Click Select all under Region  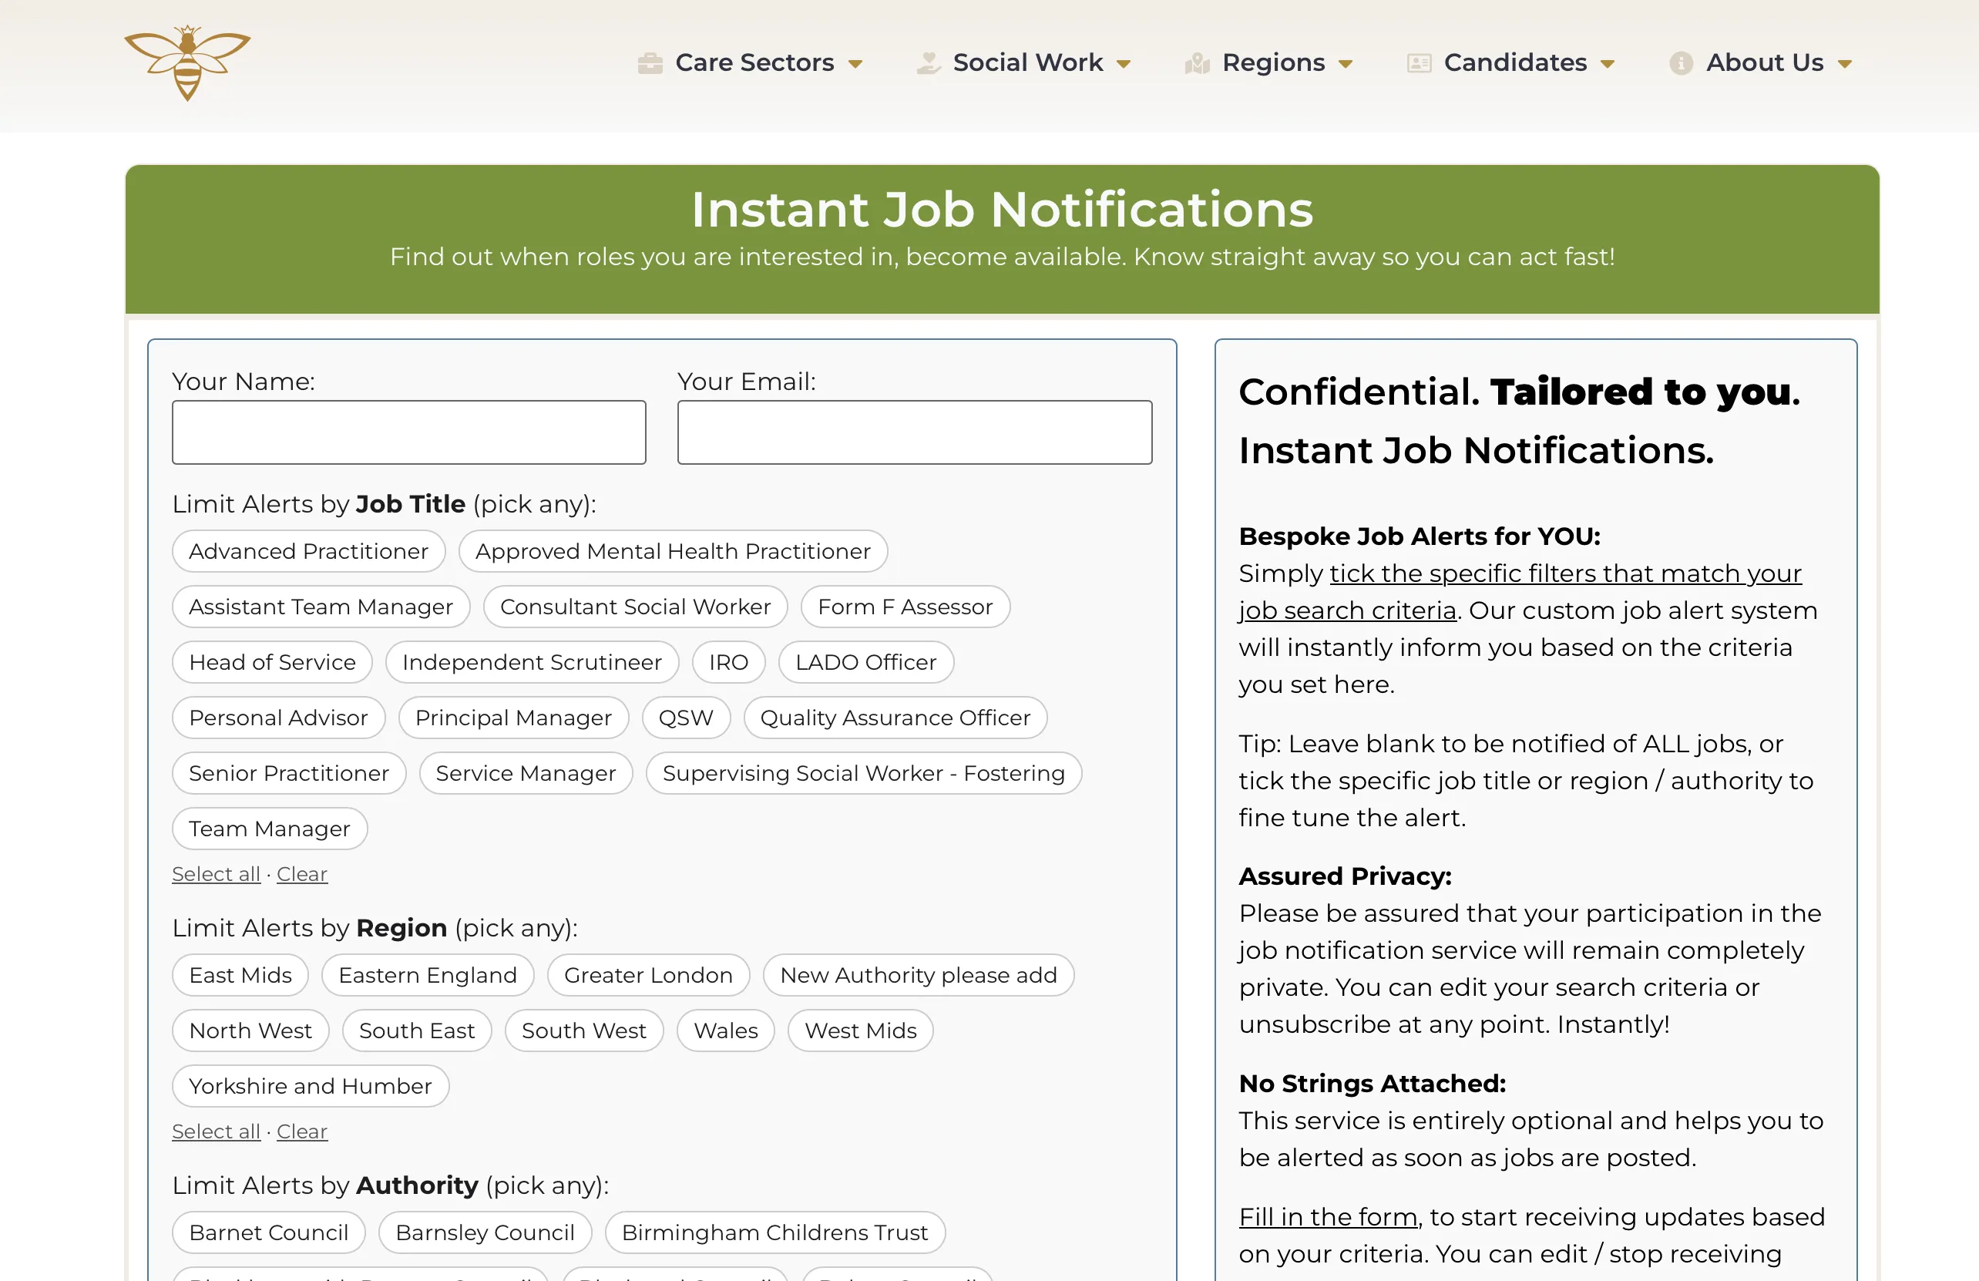pyautogui.click(x=217, y=1132)
